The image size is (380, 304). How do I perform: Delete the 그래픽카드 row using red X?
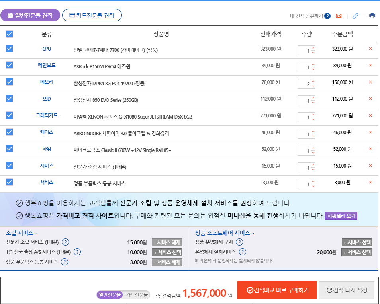(x=370, y=115)
